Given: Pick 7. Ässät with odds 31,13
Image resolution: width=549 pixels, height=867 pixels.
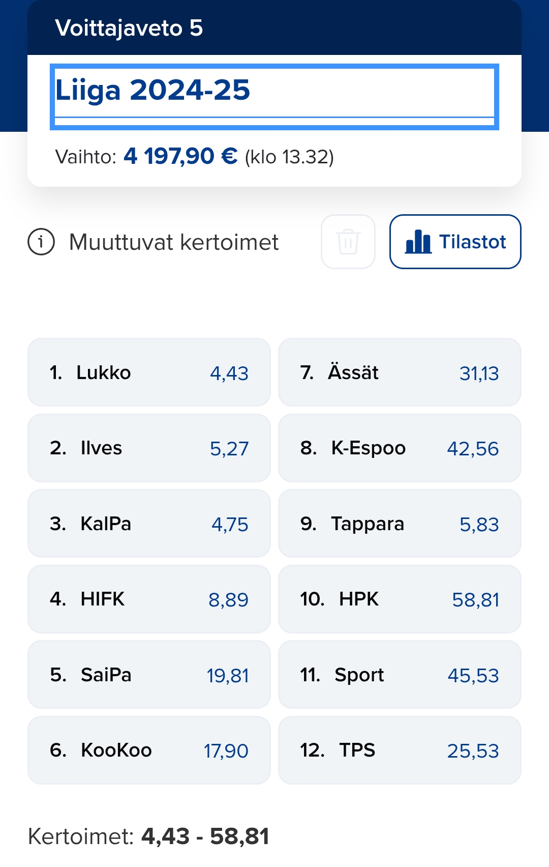Looking at the screenshot, I should (400, 372).
